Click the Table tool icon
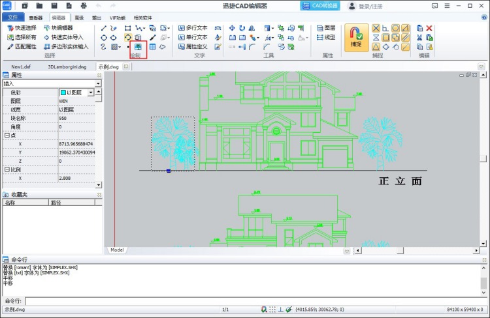490x318 pixels. click(x=152, y=47)
